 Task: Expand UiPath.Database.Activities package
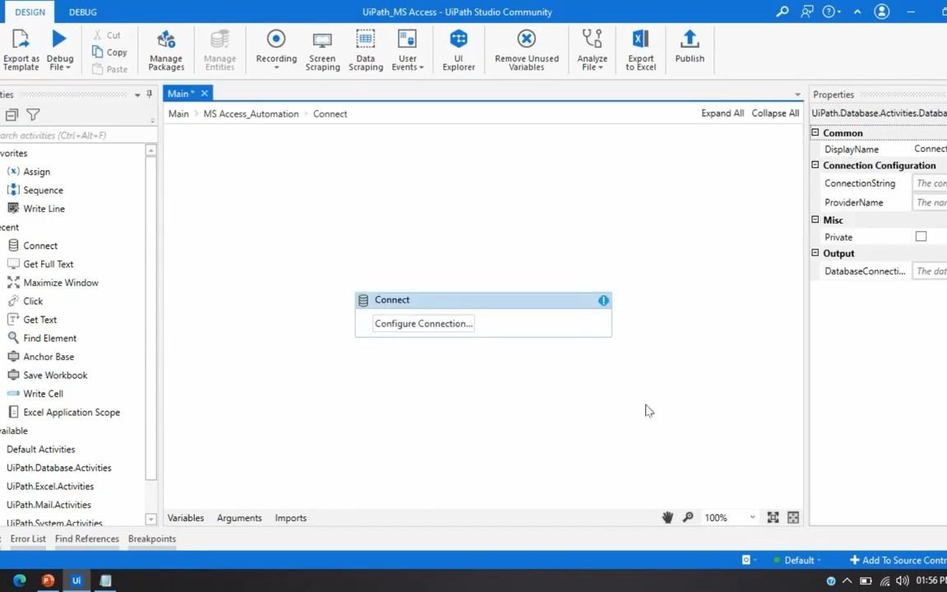click(x=58, y=468)
